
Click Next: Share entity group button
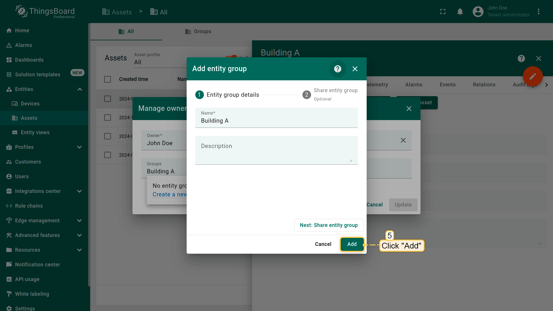(329, 225)
